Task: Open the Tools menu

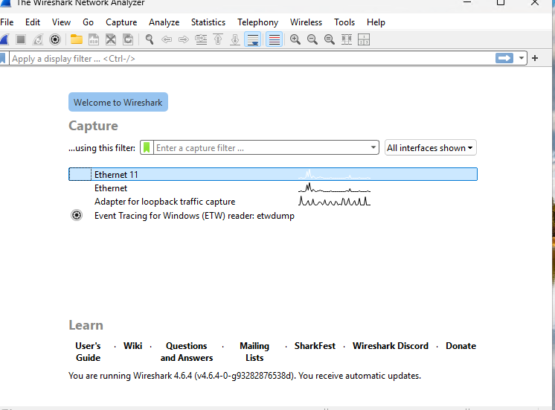Action: click(344, 22)
